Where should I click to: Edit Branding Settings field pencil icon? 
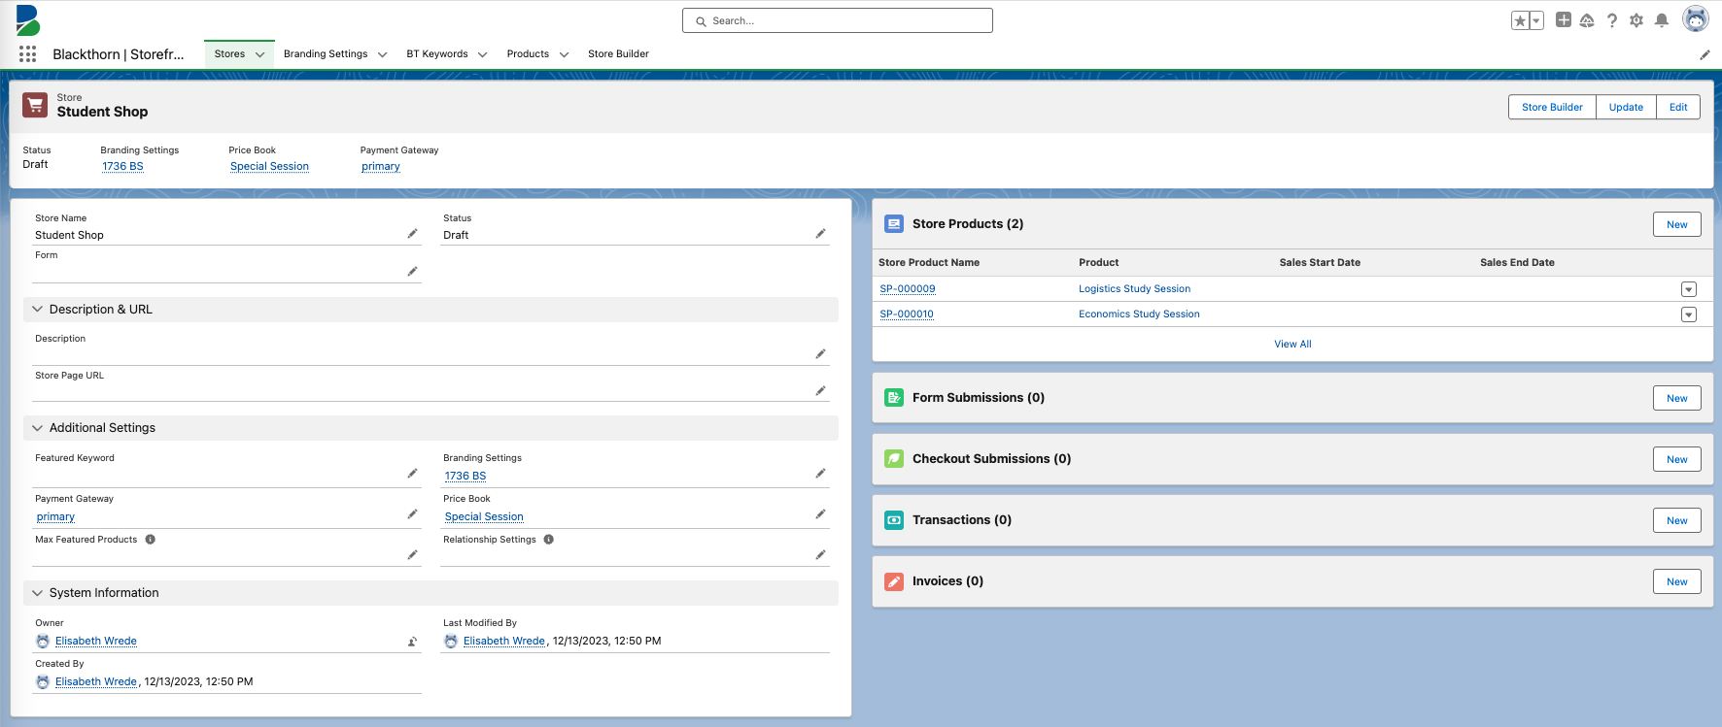[820, 474]
